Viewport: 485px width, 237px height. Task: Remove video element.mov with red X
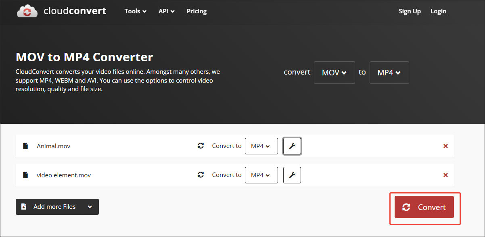[445, 175]
